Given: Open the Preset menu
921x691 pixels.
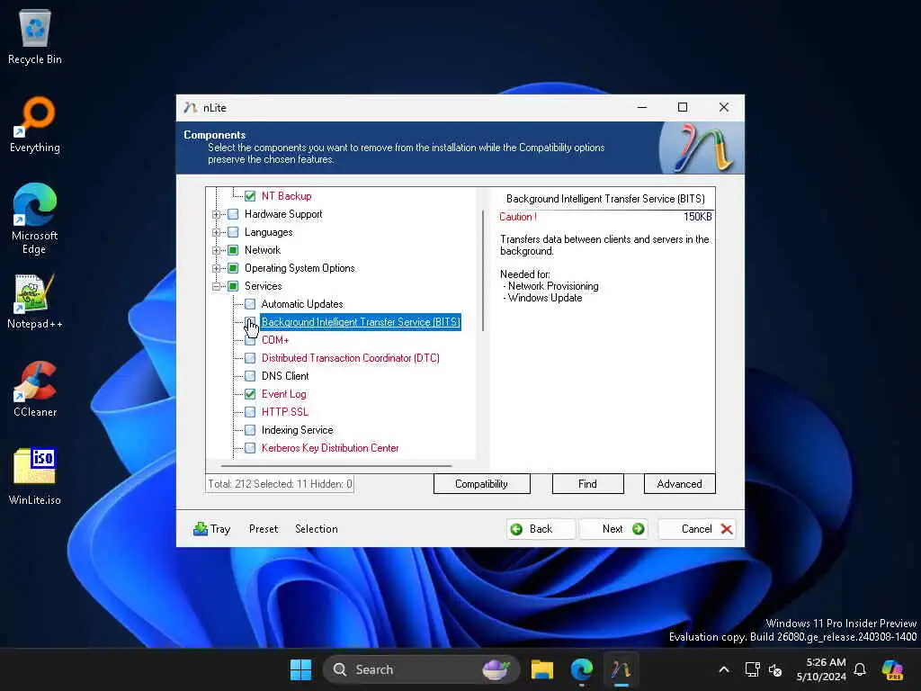Looking at the screenshot, I should click(x=264, y=529).
